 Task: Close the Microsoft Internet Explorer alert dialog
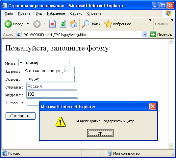click(153, 107)
